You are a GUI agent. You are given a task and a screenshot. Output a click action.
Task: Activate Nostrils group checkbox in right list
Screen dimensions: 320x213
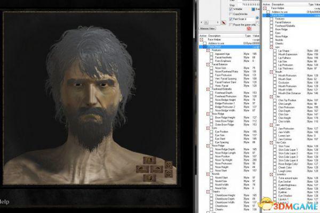tap(271, 40)
